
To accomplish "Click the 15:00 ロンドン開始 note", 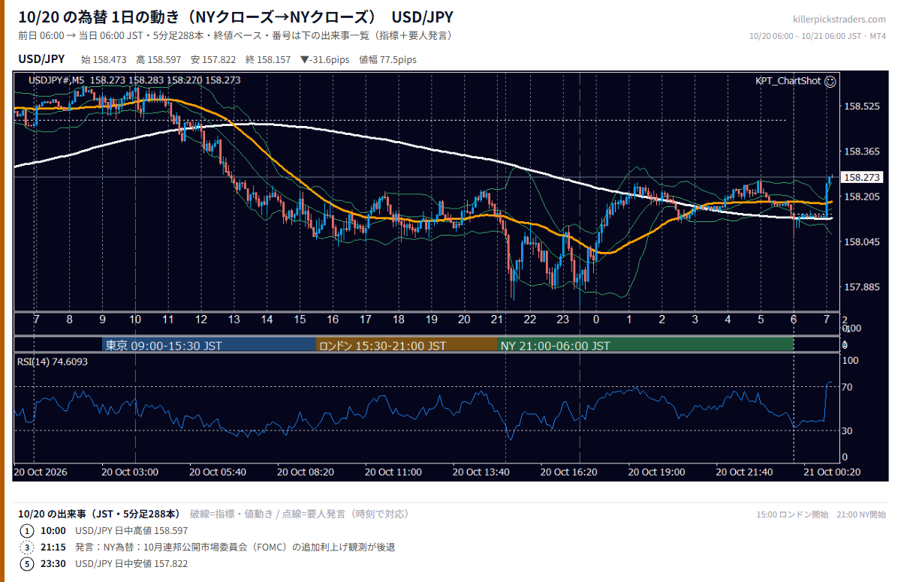I will click(792, 514).
